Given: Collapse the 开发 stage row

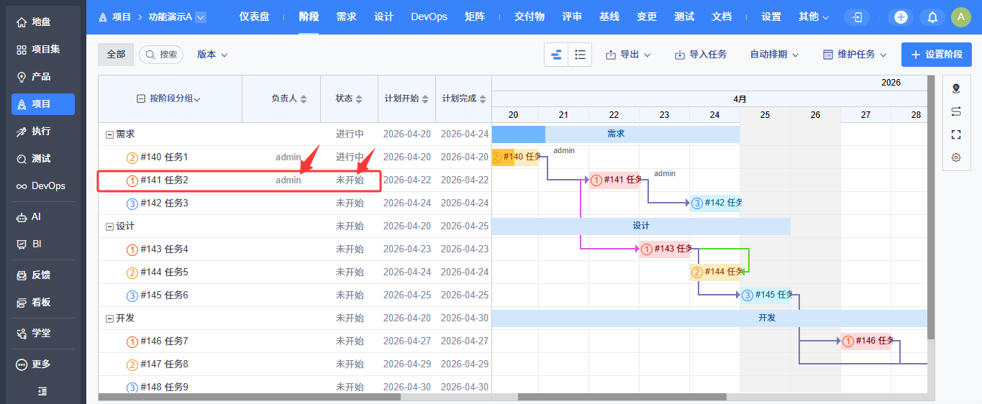Looking at the screenshot, I should [x=110, y=318].
